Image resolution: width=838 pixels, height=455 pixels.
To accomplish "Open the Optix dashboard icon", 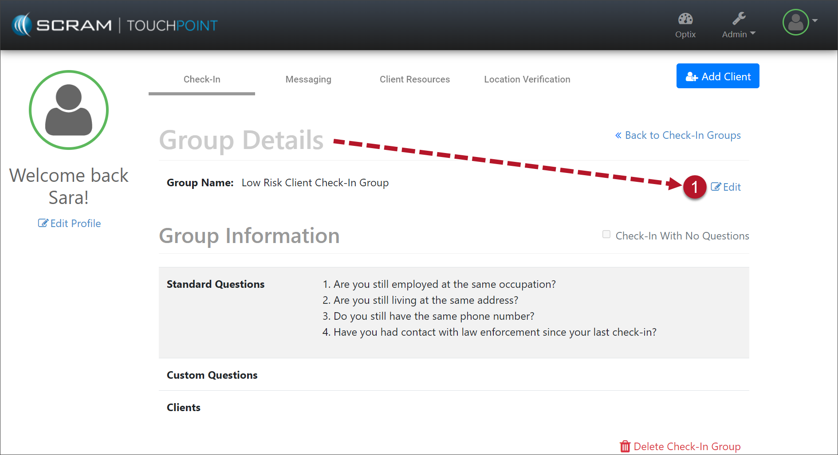I will (685, 19).
